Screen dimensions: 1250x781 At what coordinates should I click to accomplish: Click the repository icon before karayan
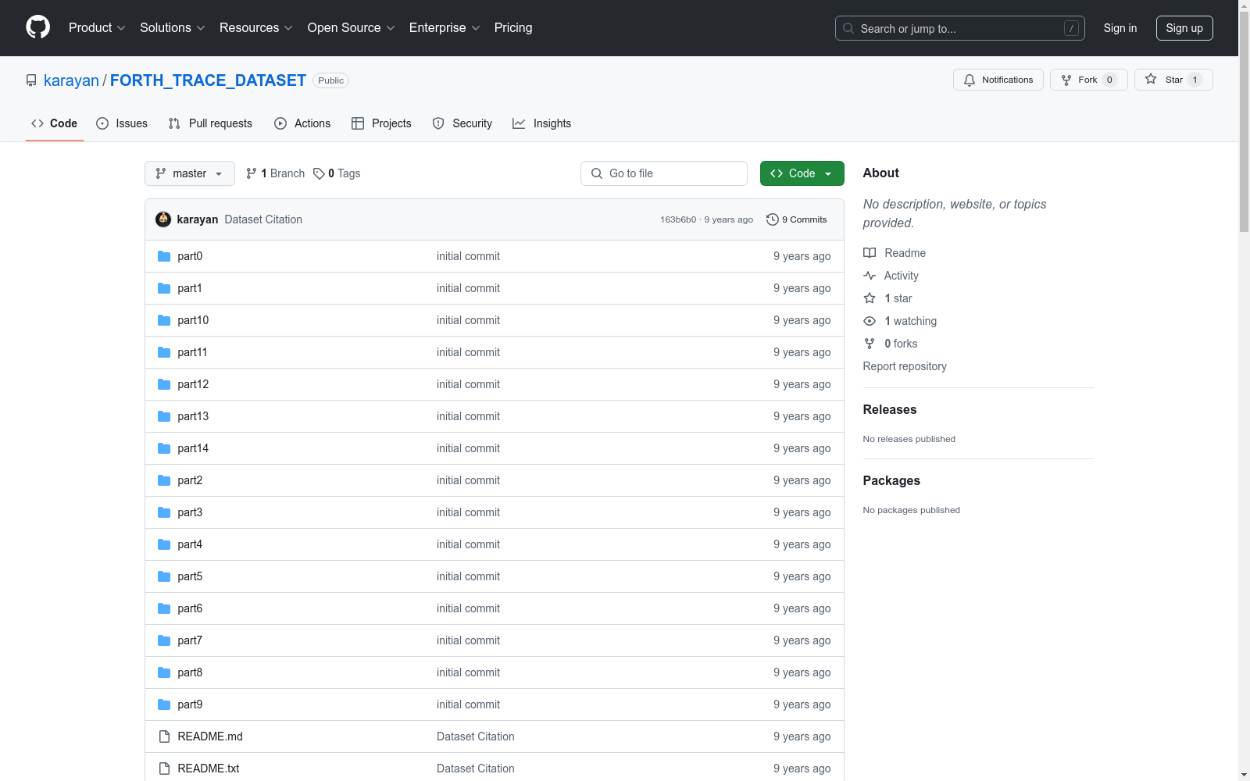(31, 80)
